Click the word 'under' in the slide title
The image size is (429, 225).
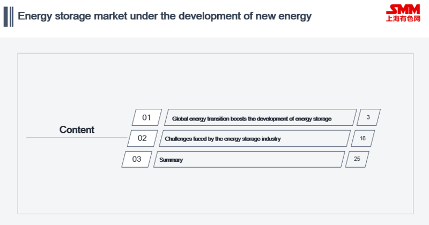(x=144, y=16)
